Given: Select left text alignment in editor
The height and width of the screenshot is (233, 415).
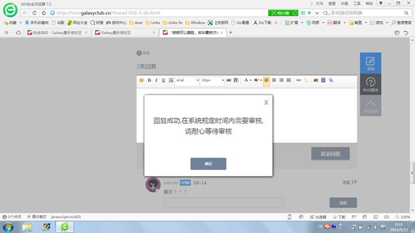Looking at the screenshot, I should click(266, 80).
